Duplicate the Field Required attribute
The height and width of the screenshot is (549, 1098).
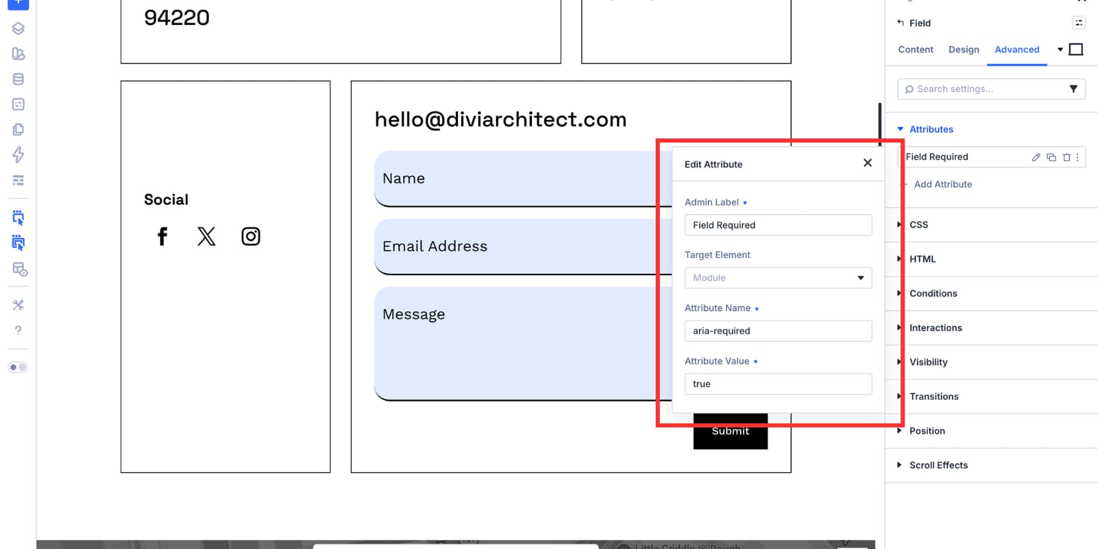click(x=1051, y=157)
